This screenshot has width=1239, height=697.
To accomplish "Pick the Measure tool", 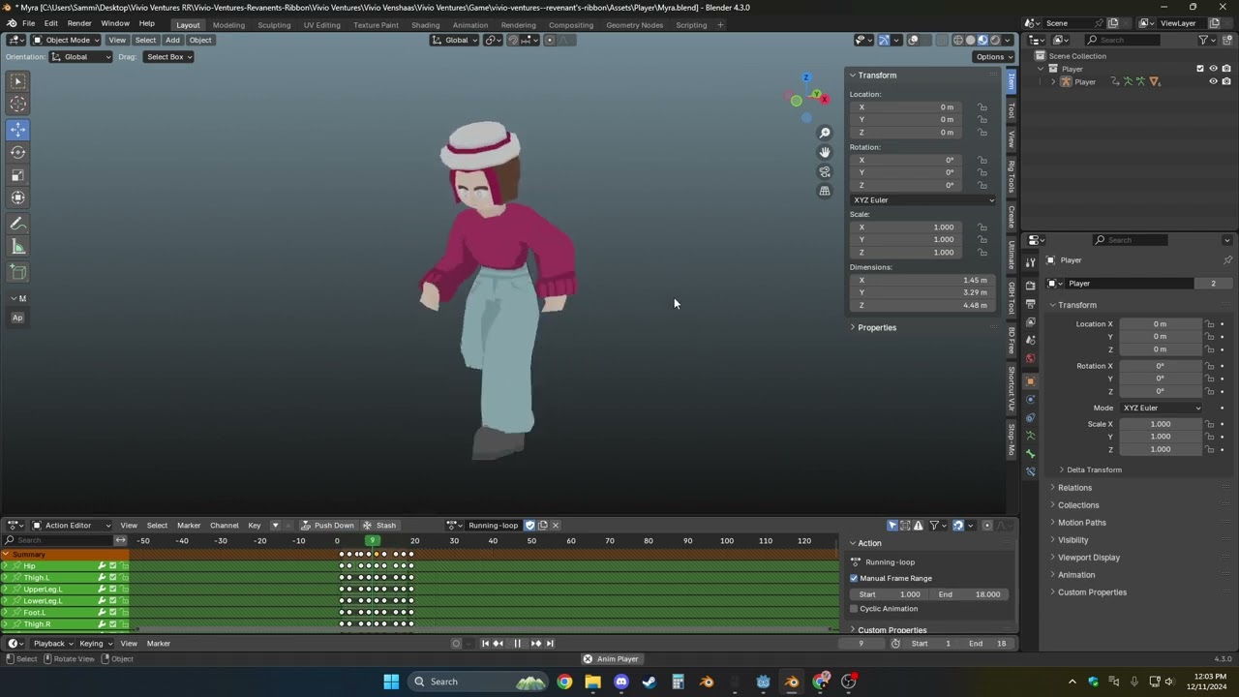I will (x=17, y=248).
